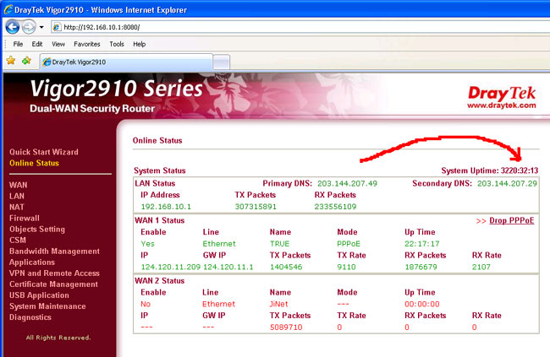Click the browser Back arrow button
550x357 pixels.
coord(13,27)
